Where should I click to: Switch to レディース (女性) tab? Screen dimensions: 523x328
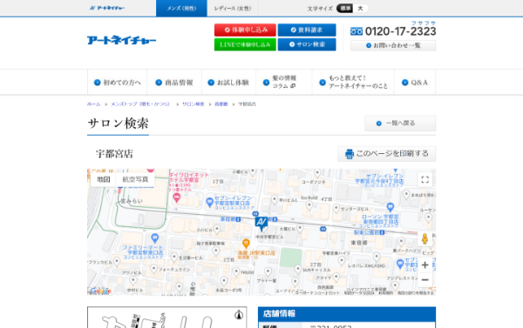coord(233,9)
